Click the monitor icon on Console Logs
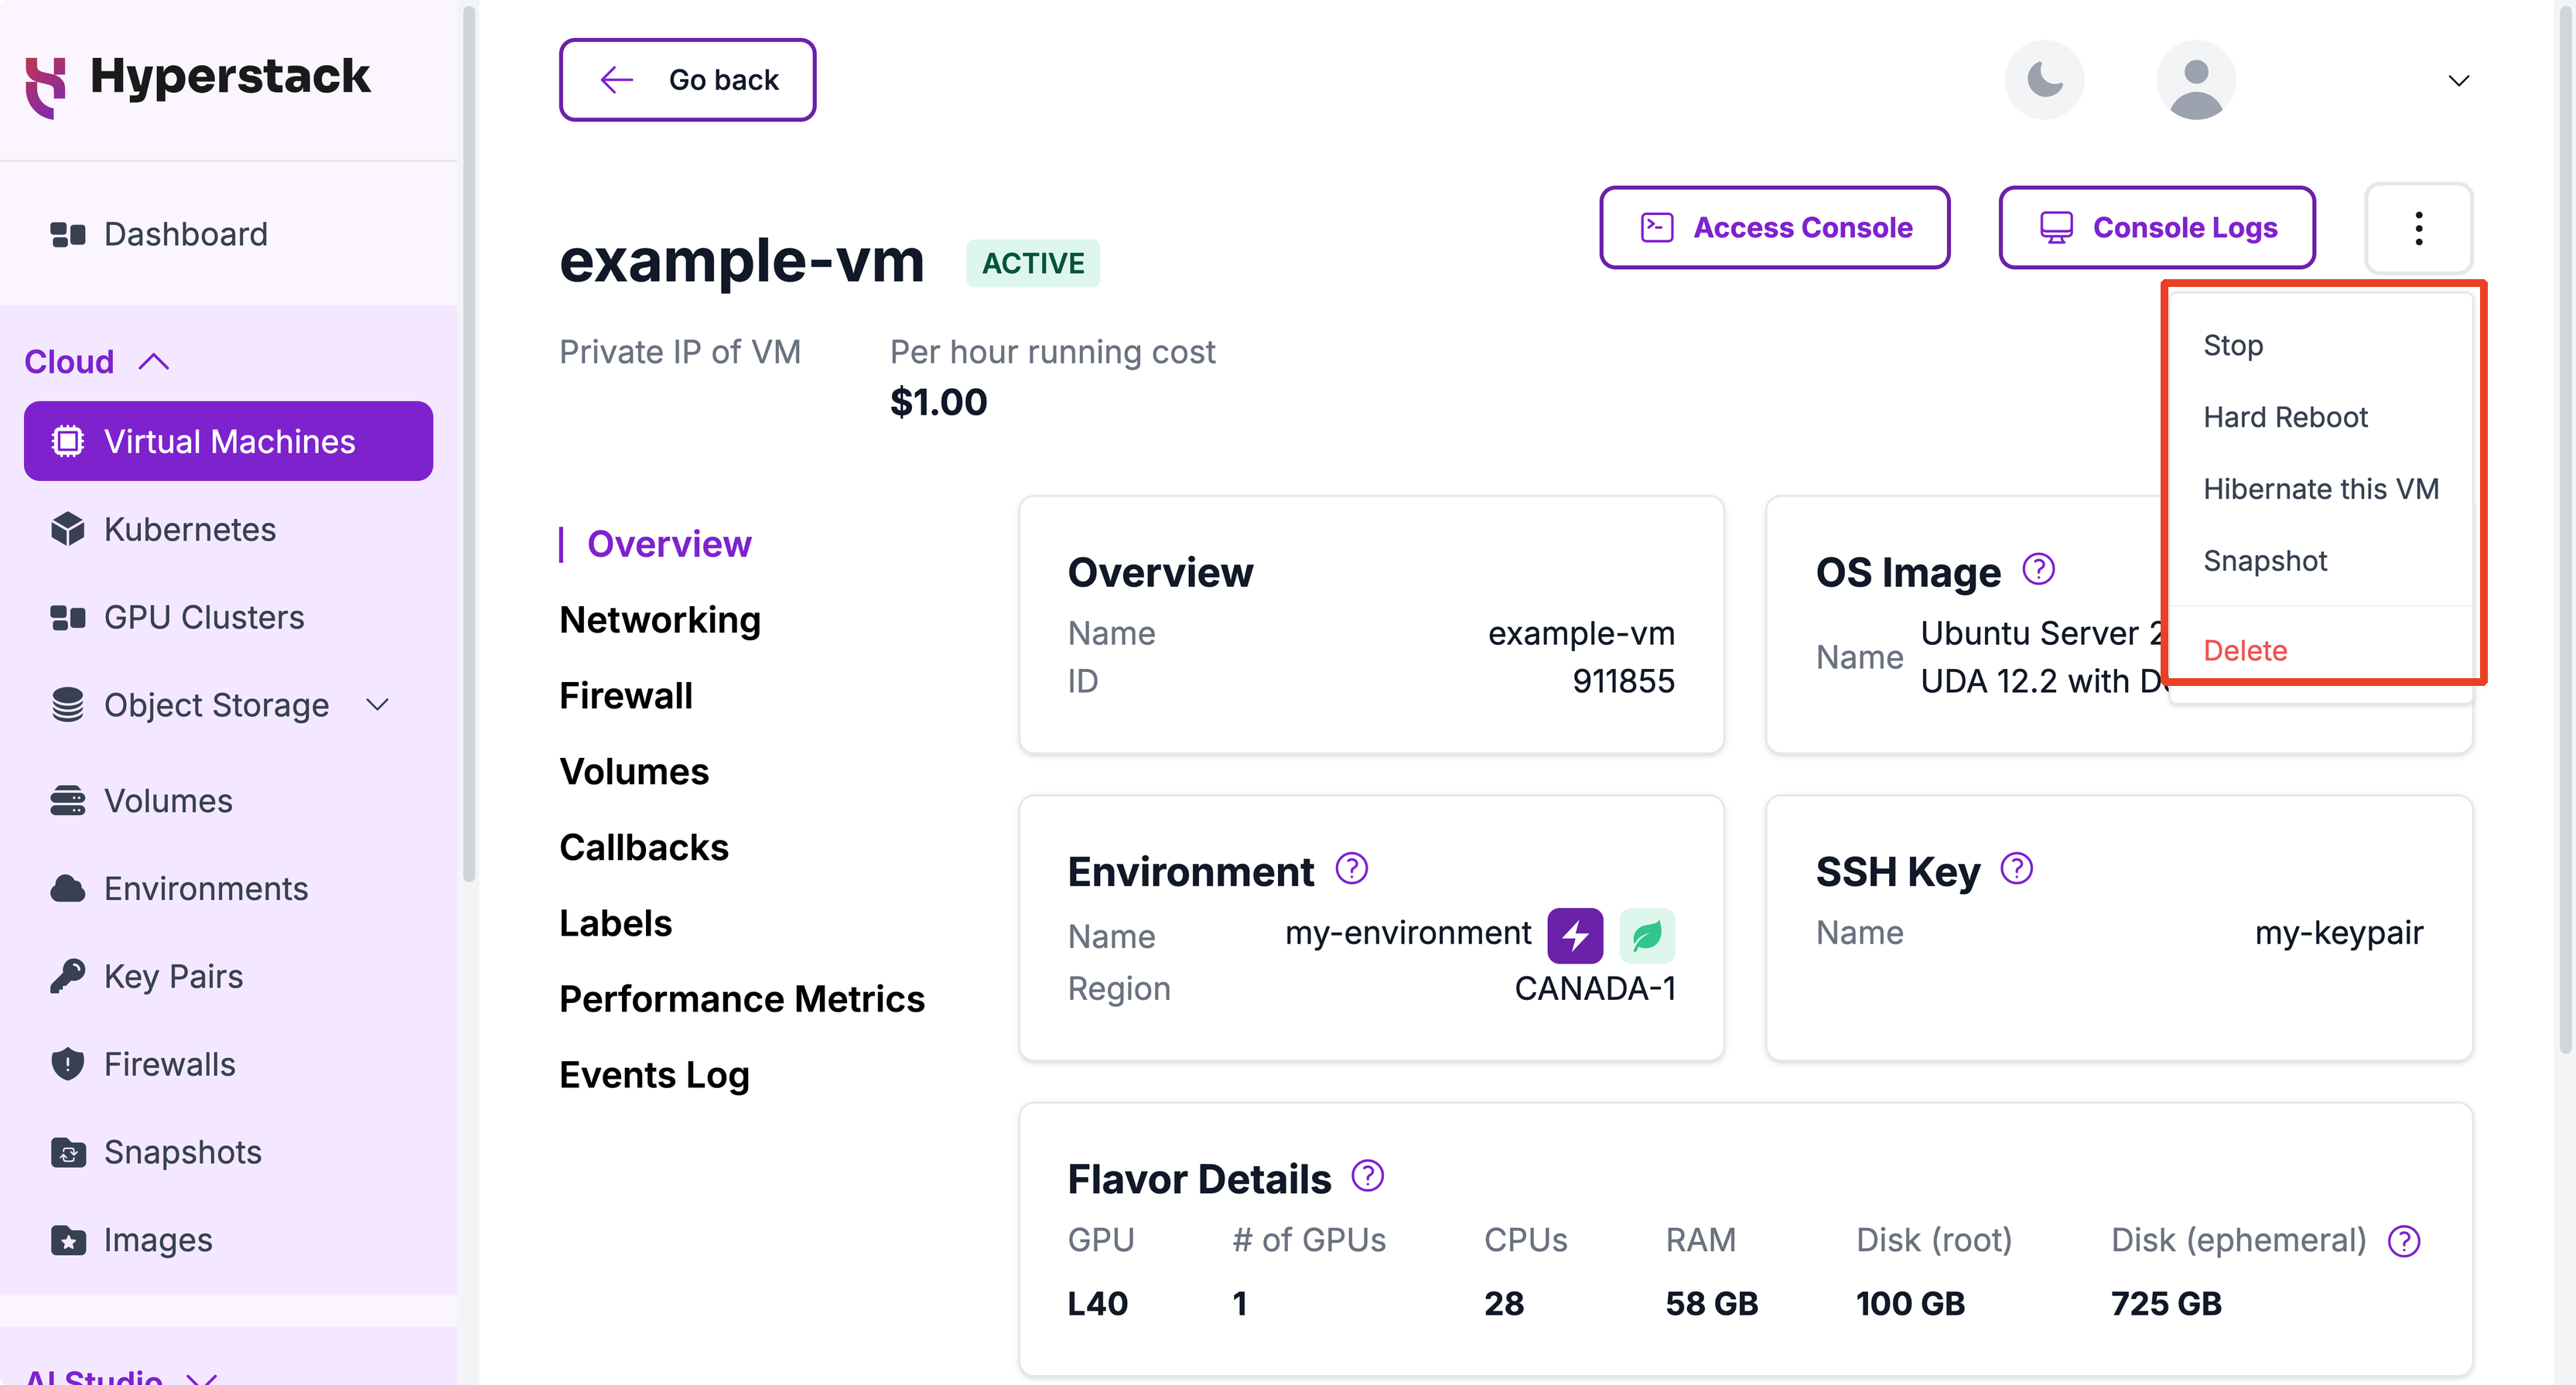This screenshot has width=2576, height=1385. coord(2056,228)
